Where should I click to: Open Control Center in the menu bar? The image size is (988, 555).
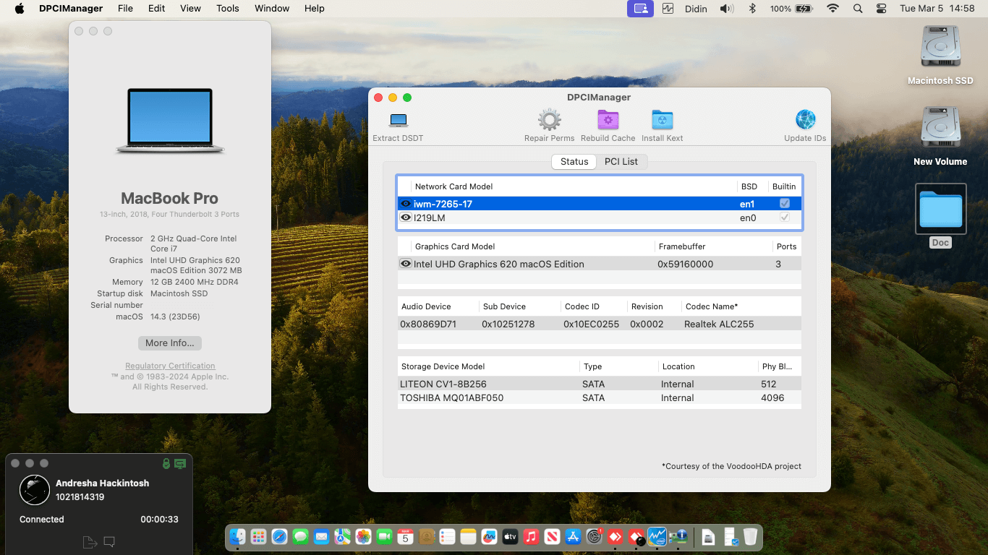(x=881, y=9)
